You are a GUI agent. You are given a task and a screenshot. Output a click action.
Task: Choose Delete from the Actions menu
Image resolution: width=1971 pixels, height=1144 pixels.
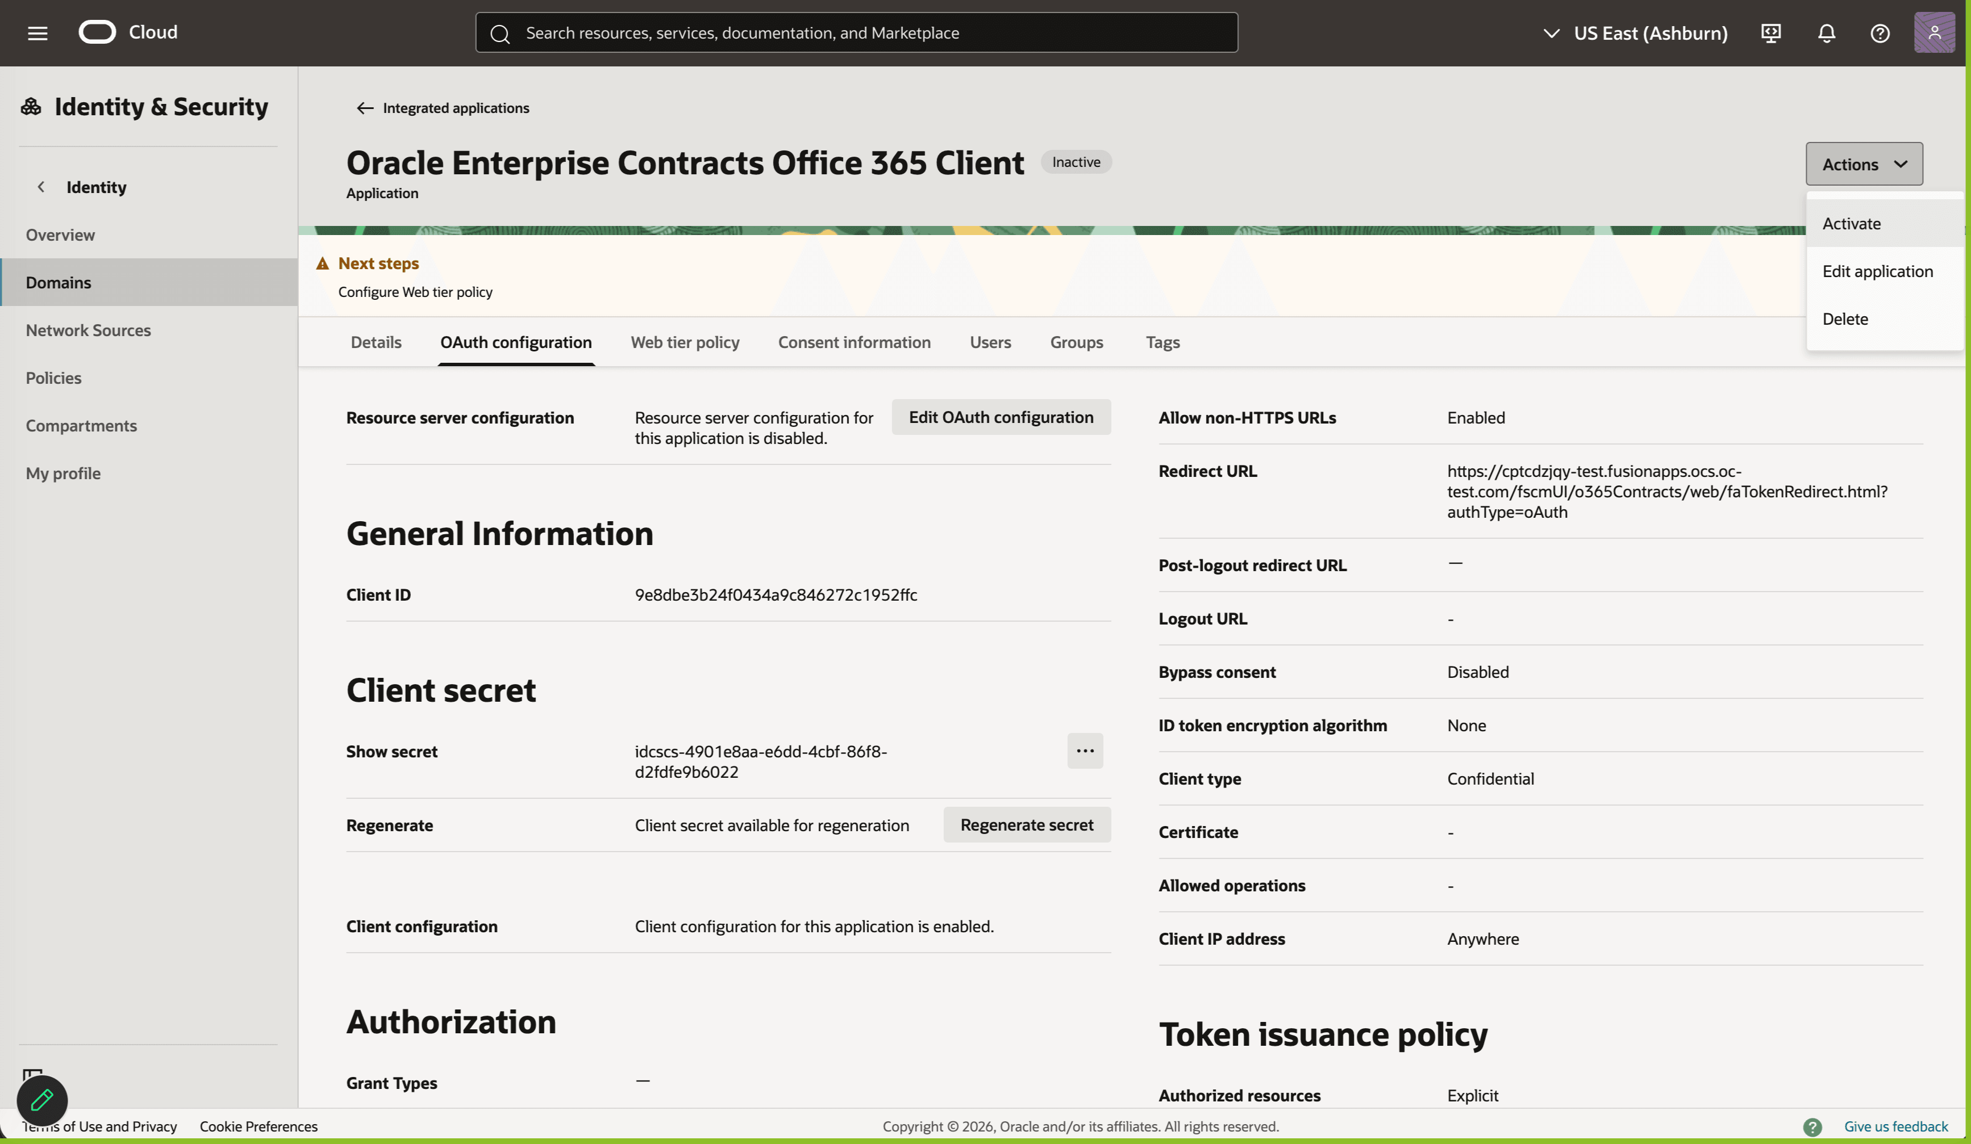coord(1886,319)
